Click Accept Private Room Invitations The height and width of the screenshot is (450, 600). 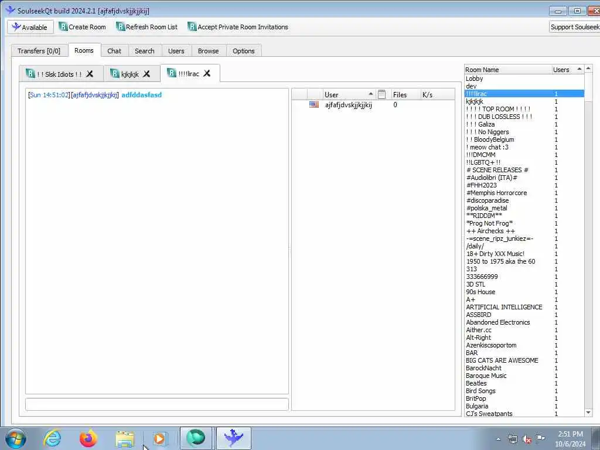pyautogui.click(x=238, y=27)
